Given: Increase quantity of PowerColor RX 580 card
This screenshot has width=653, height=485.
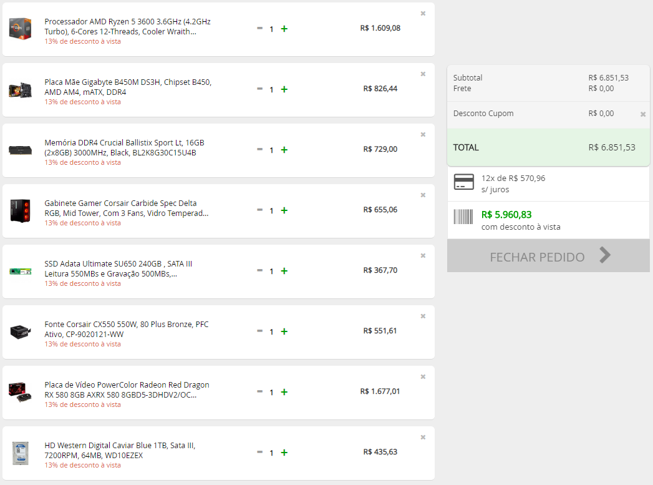Looking at the screenshot, I should (284, 392).
